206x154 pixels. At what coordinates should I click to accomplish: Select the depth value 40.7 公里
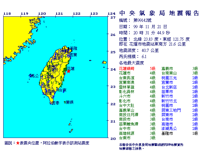pyautogui.click(x=150, y=50)
